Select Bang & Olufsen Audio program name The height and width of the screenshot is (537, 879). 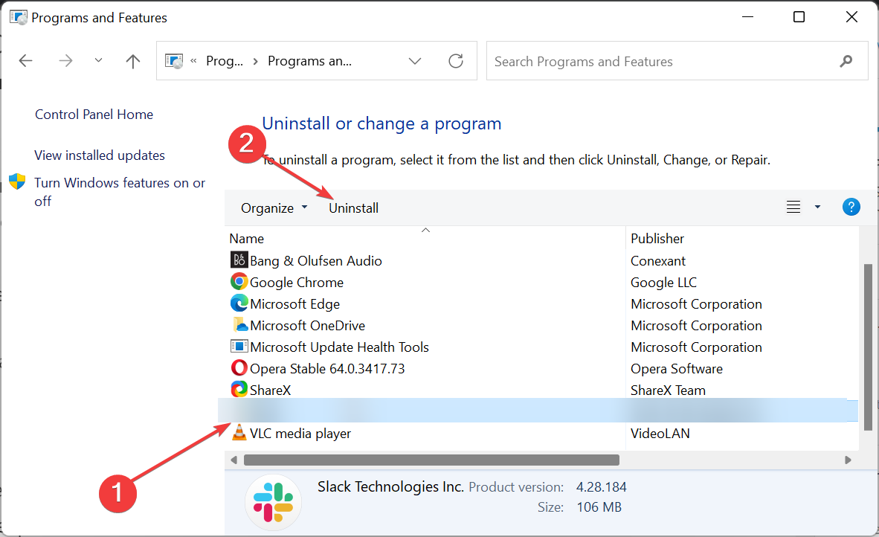[315, 260]
